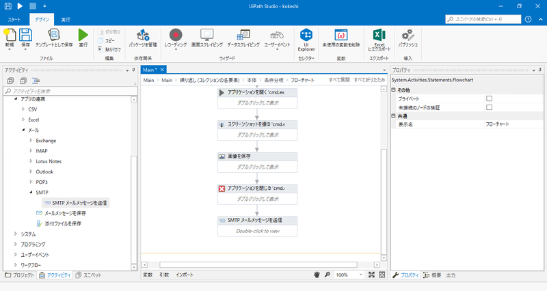
Task: Click 貼り付け (Paste) in ribbon
Action: pos(109,49)
